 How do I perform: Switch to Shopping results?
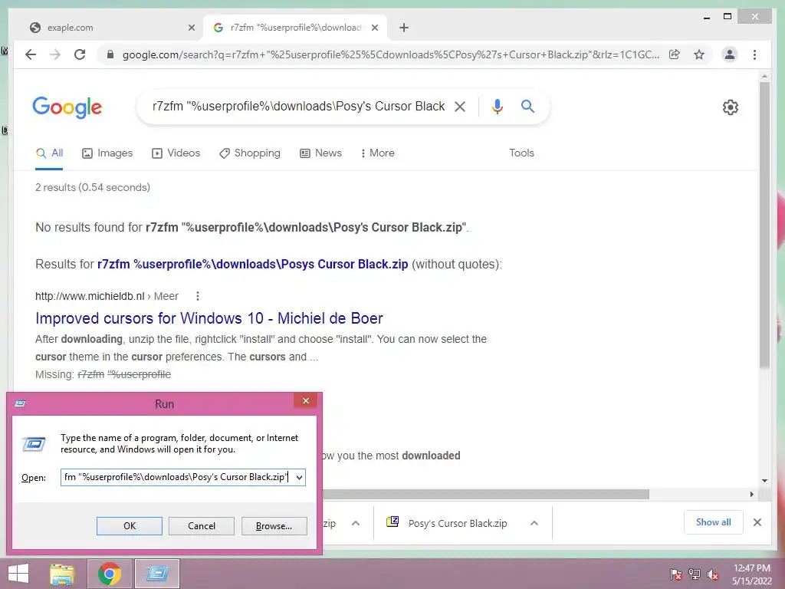coord(250,153)
